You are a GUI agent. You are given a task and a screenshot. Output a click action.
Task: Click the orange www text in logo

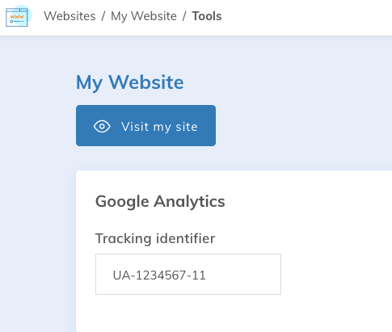click(17, 17)
